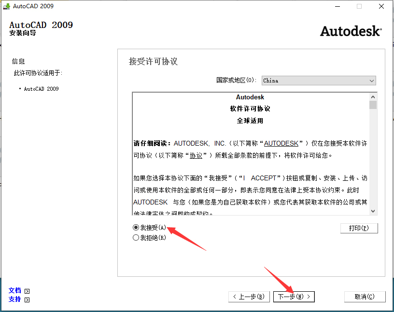Minimize the AutoCAD 2009 installer window
The height and width of the screenshot is (312, 394).
pyautogui.click(x=338, y=6)
